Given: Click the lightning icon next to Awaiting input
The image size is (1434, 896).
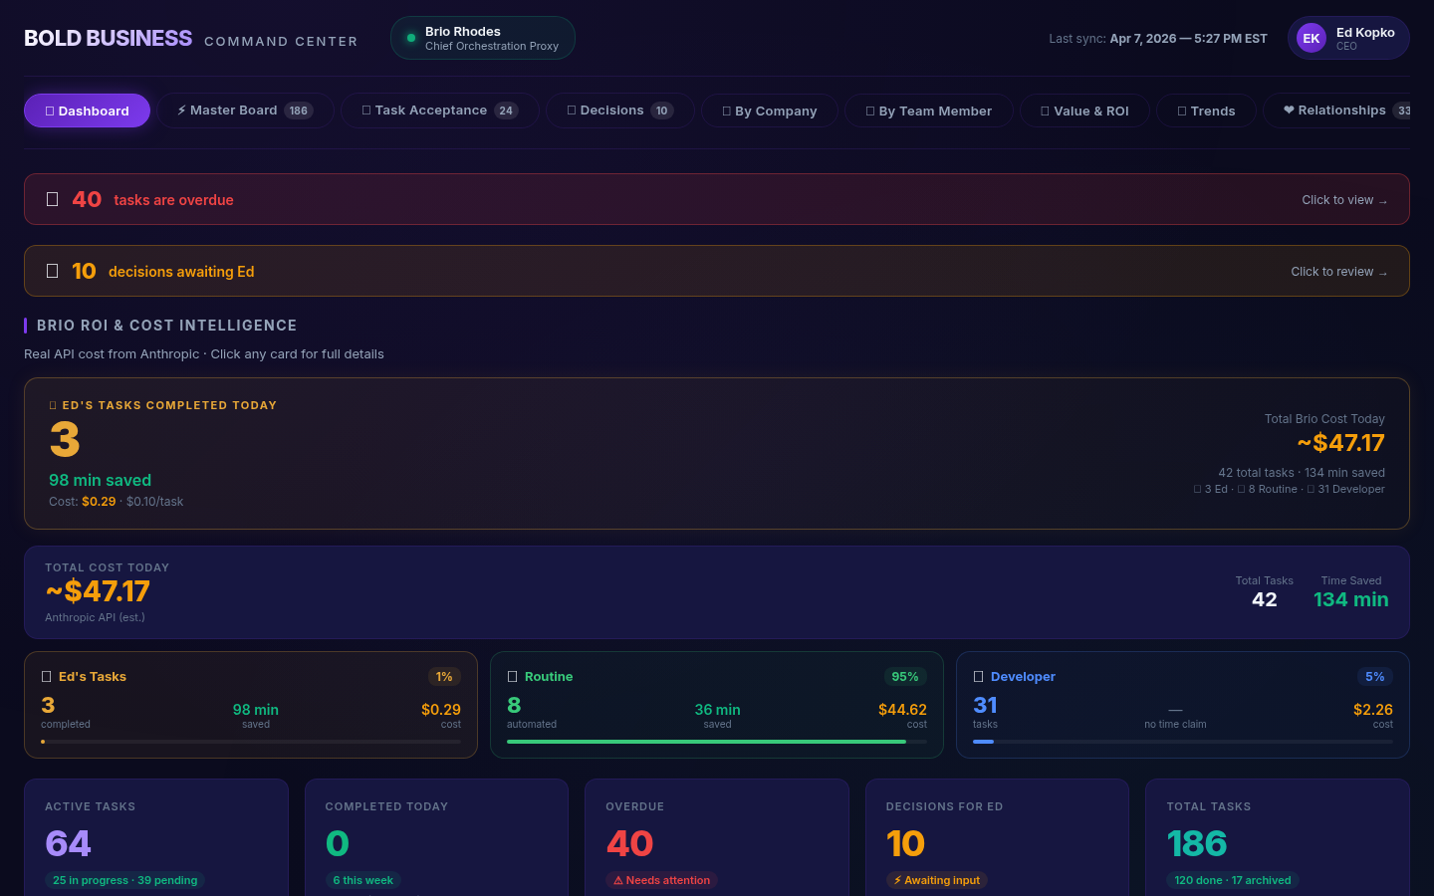Looking at the screenshot, I should tap(897, 880).
